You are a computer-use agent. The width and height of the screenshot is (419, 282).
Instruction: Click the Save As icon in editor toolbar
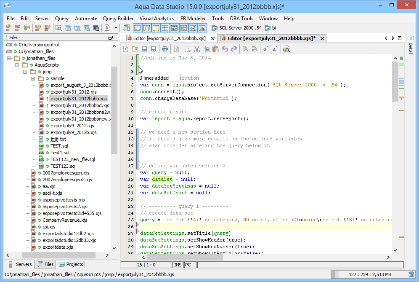(x=154, y=49)
